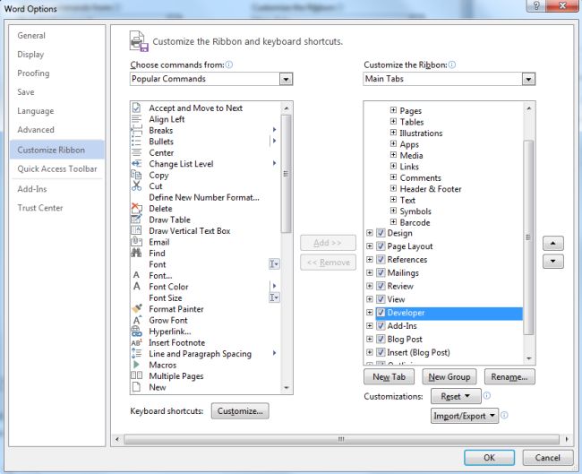The width and height of the screenshot is (582, 474).
Task: Click the Font Color icon
Action: click(x=136, y=287)
